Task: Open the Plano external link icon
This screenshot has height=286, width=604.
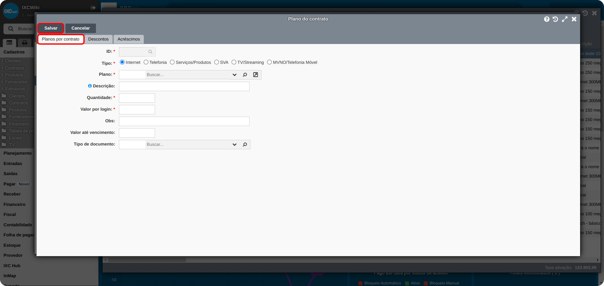Action: 256,75
